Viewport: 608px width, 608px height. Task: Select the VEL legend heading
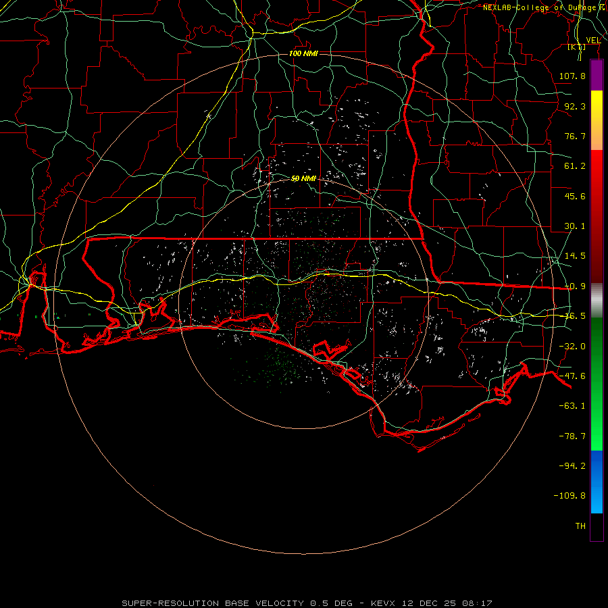tap(593, 41)
